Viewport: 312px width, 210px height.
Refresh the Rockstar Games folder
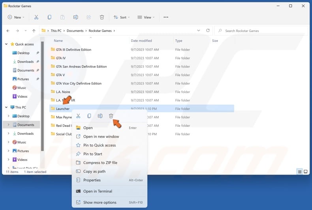(208, 30)
